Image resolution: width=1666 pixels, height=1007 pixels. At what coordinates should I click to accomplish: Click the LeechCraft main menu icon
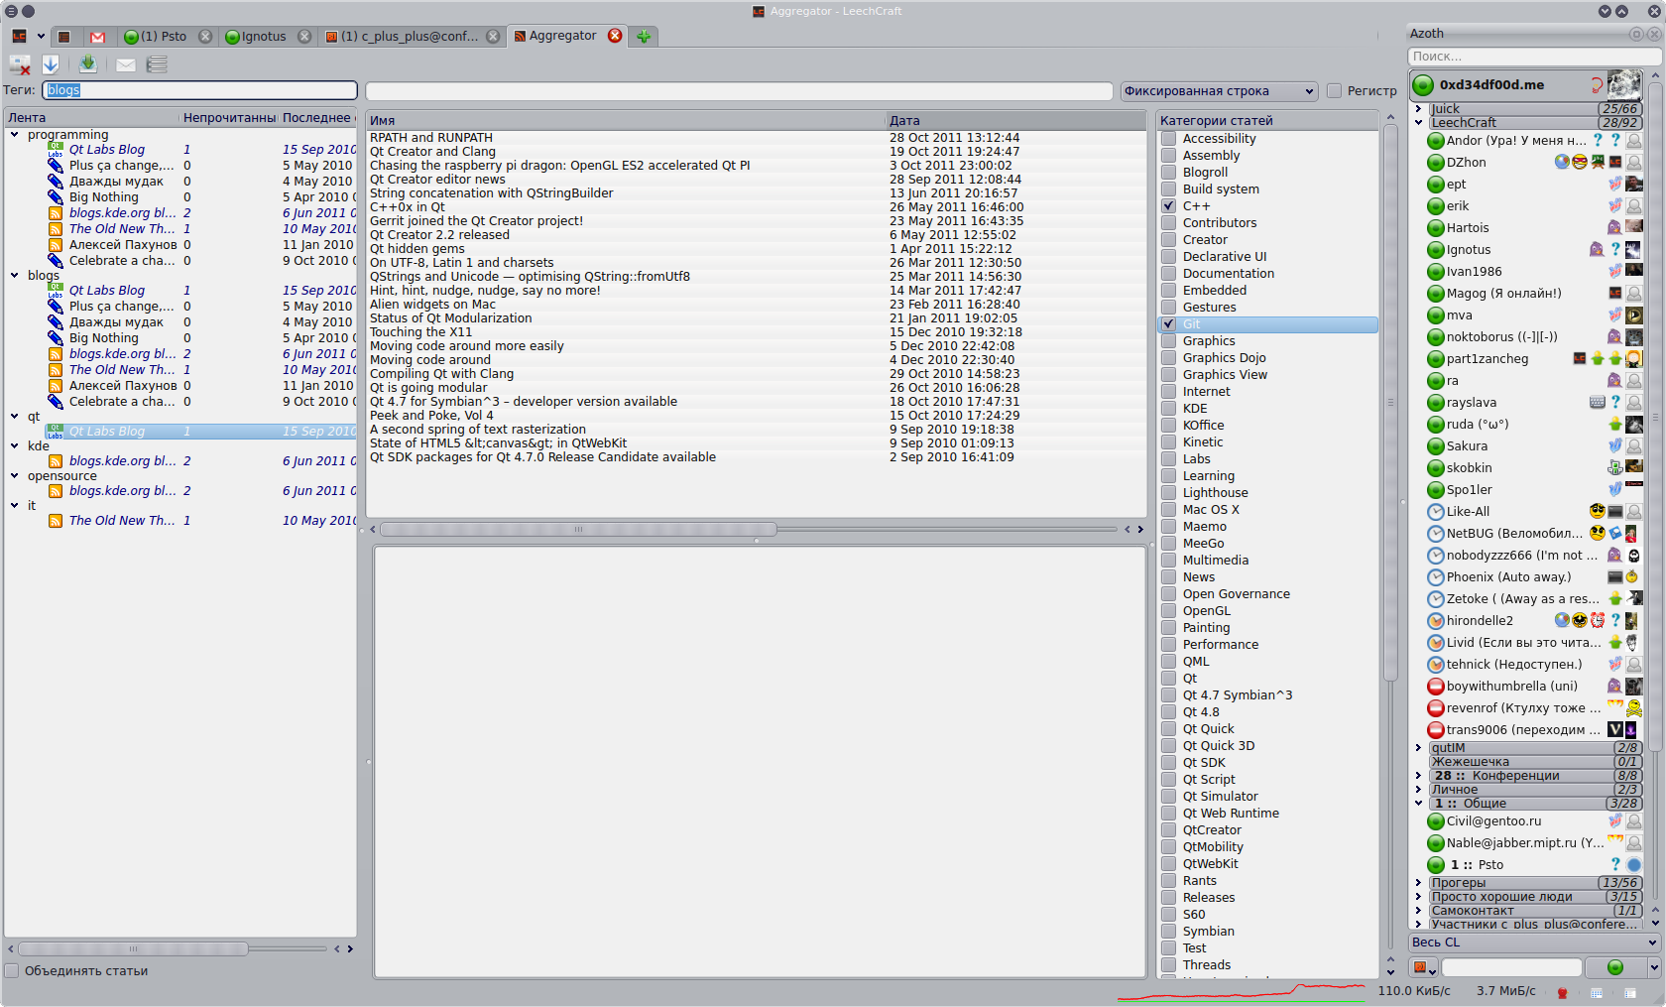click(19, 36)
